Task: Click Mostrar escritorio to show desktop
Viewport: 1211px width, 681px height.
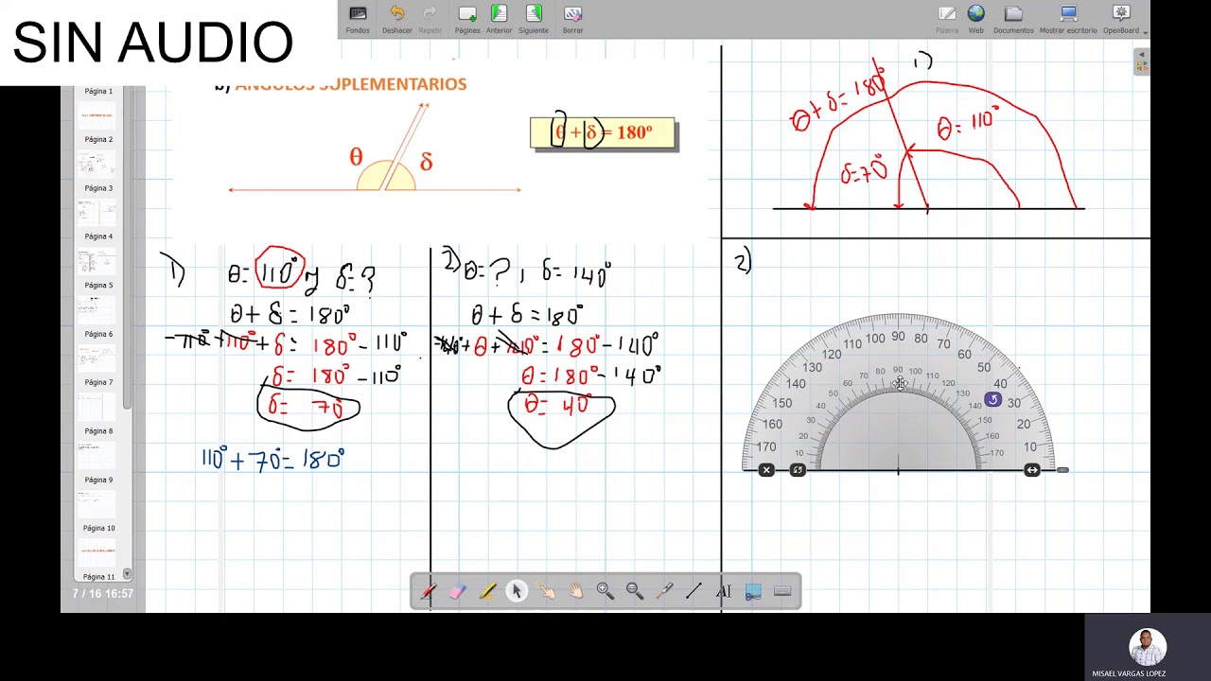Action: (1068, 19)
